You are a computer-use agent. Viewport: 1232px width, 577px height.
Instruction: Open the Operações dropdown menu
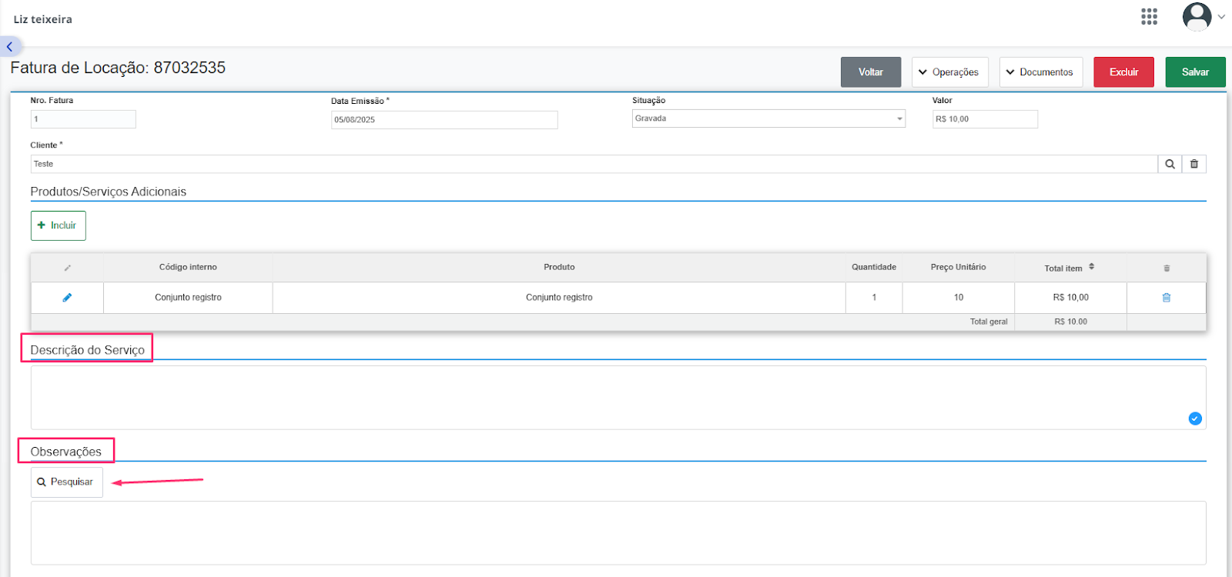950,72
